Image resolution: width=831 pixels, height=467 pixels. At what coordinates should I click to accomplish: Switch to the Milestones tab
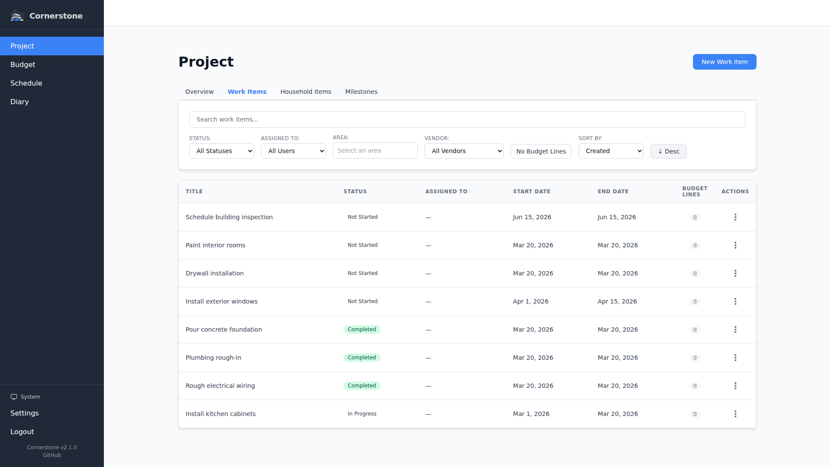361,92
